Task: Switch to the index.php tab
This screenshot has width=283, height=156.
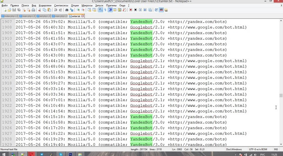Action: (9, 16)
